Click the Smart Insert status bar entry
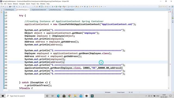 click(x=121, y=92)
